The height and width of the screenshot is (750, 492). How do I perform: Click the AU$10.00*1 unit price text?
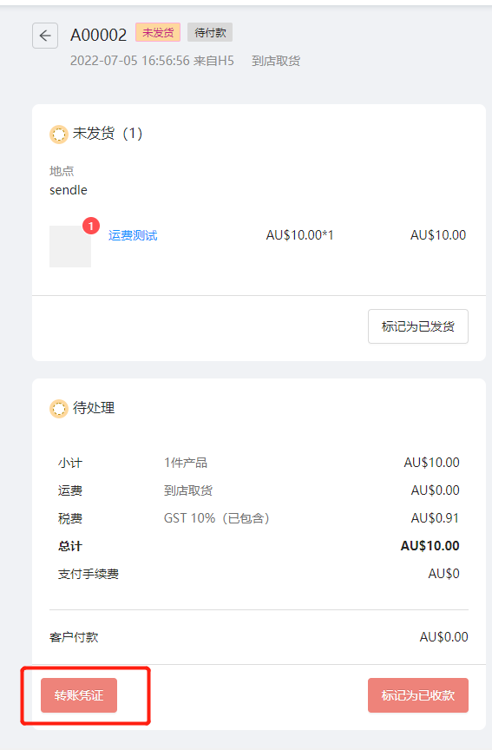coord(299,235)
